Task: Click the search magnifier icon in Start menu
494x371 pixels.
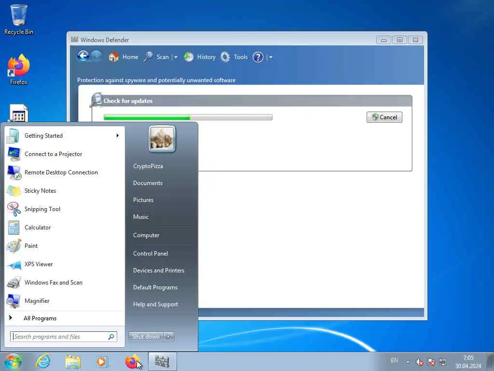Action: coord(111,337)
